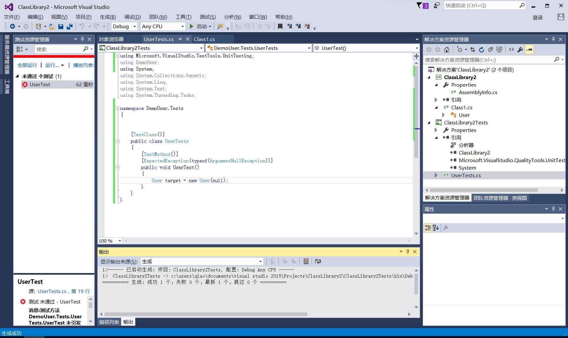Click the View Code icon in Solution Explorer
Image resolution: width=568 pixels, height=338 pixels.
coord(511,50)
